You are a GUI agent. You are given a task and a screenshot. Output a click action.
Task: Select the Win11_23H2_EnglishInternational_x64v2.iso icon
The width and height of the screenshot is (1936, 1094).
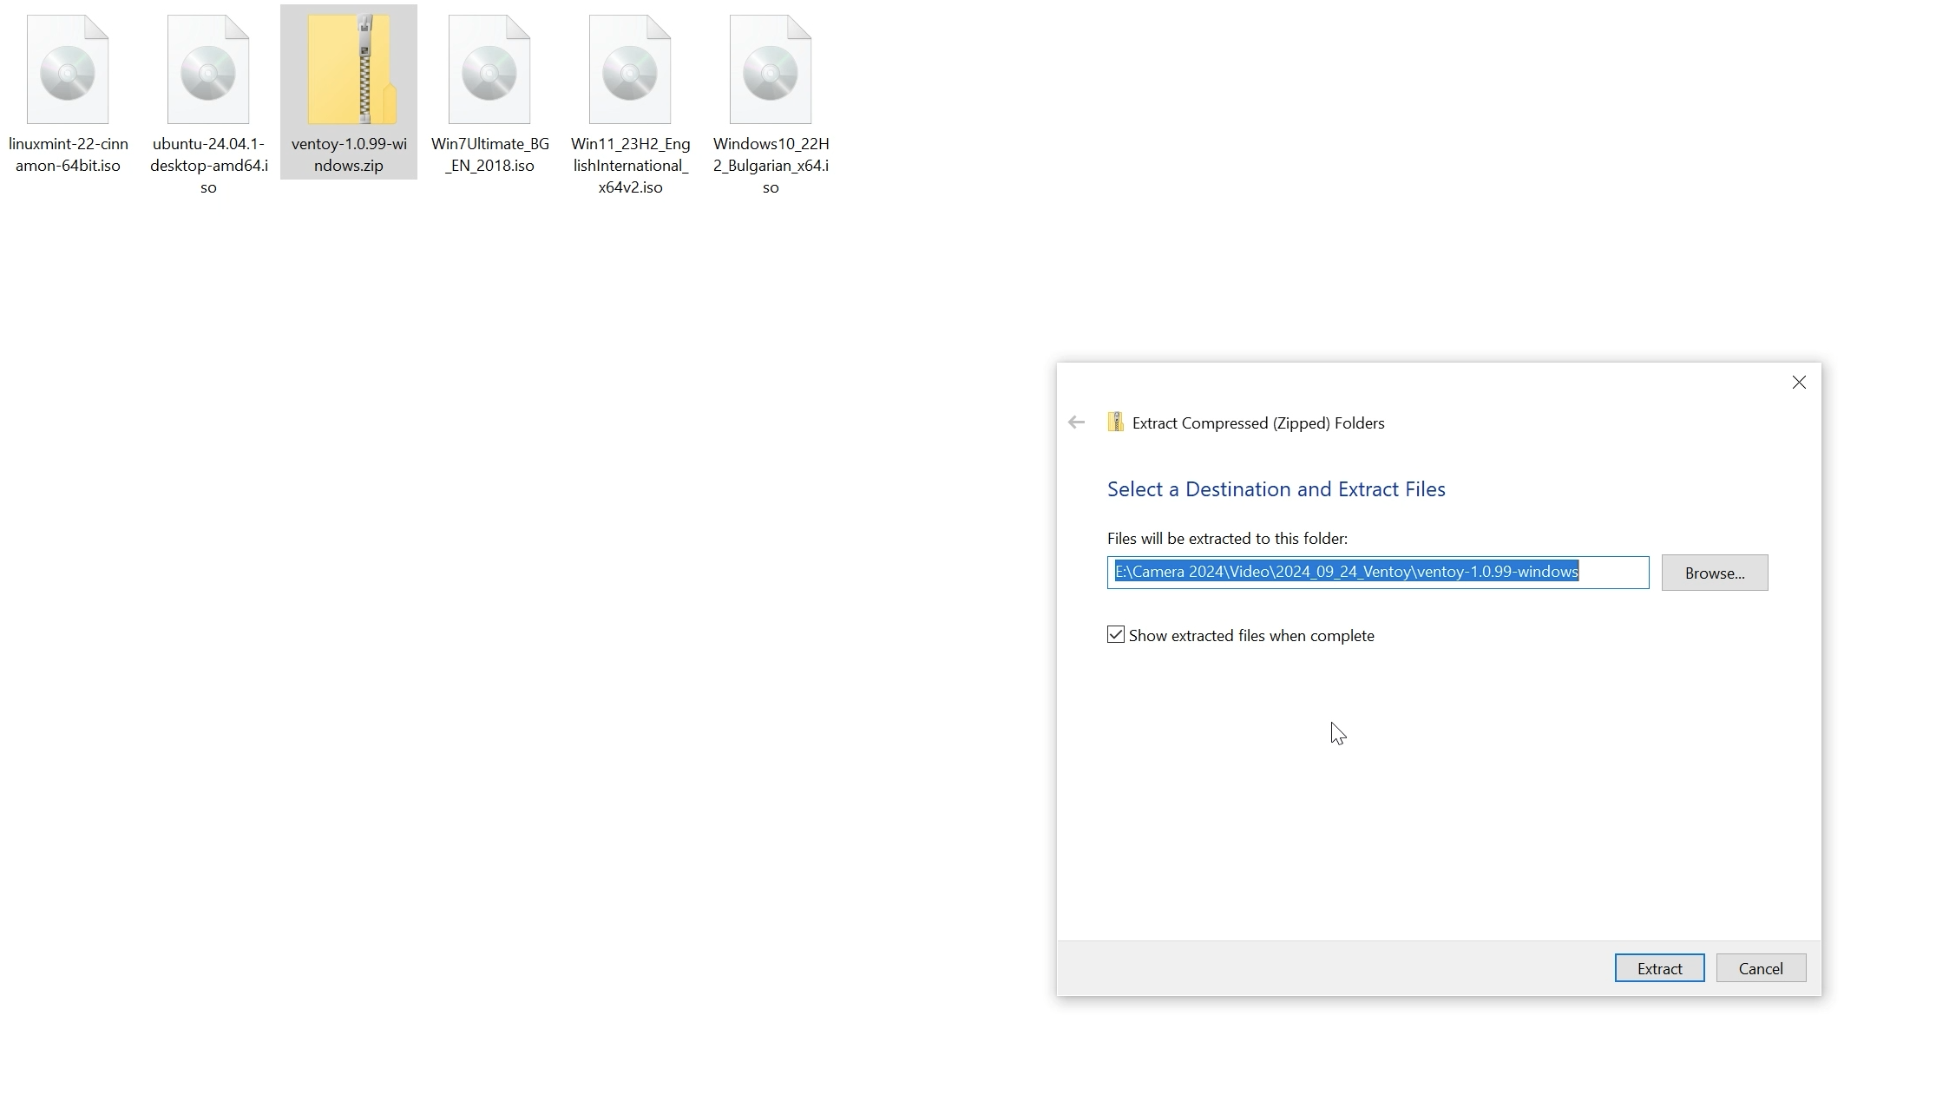(630, 69)
